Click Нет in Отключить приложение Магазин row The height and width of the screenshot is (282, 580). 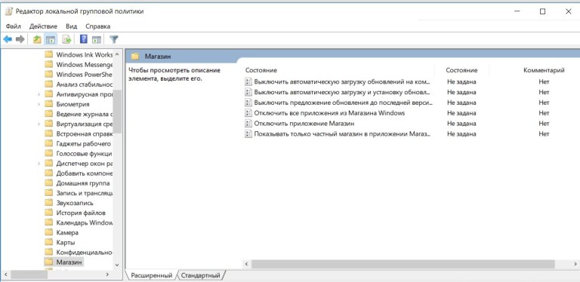pos(544,124)
